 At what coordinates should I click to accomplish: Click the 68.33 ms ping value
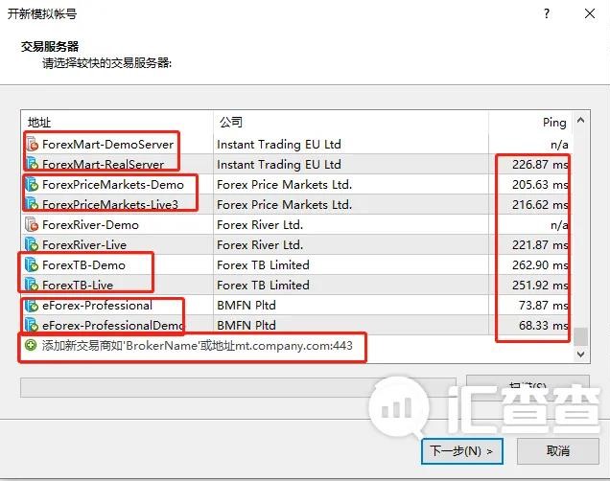(x=544, y=326)
